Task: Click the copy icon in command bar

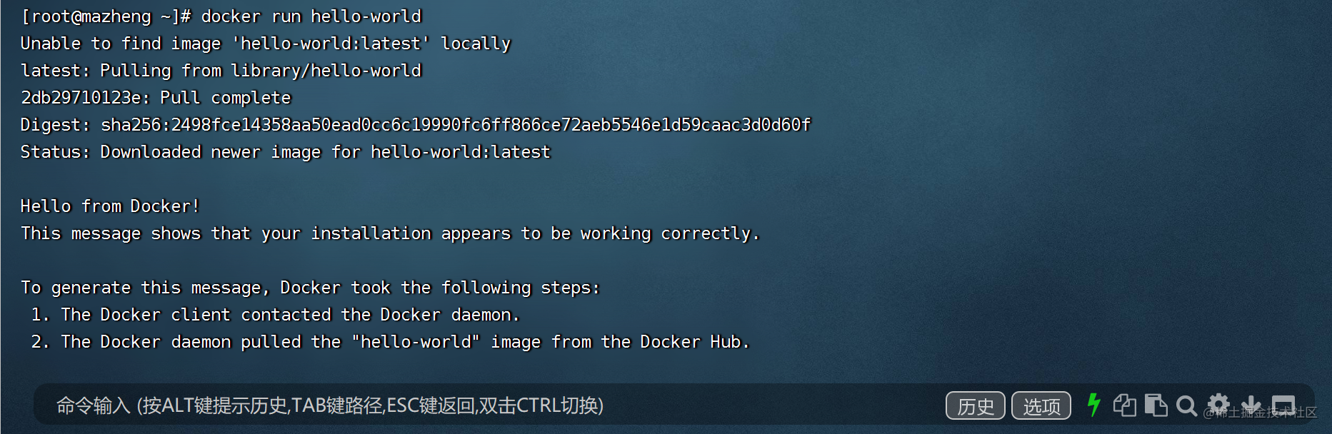Action: (x=1125, y=405)
